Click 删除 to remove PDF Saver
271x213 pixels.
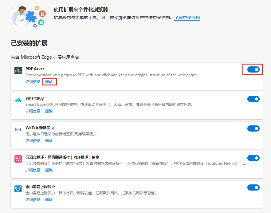49,82
